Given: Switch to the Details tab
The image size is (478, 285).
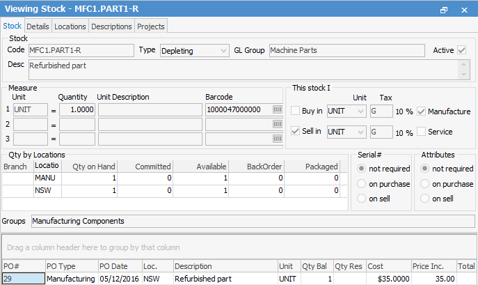Looking at the screenshot, I should (38, 26).
